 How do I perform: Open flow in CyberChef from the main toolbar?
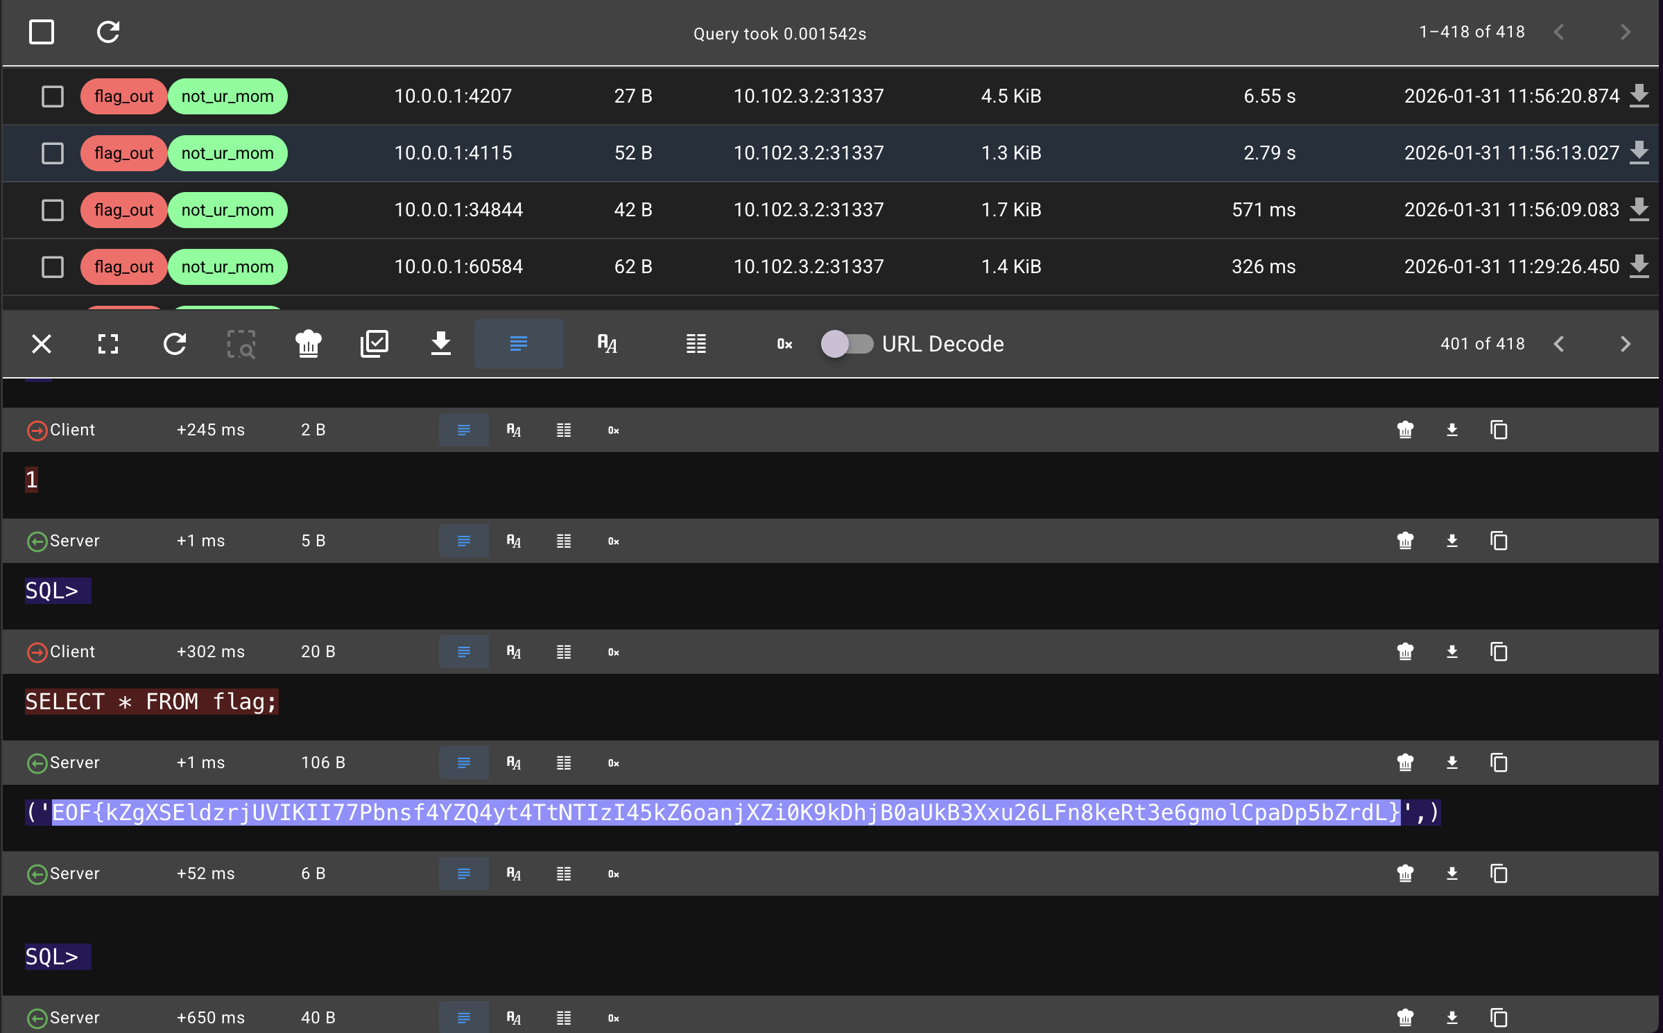click(x=308, y=344)
